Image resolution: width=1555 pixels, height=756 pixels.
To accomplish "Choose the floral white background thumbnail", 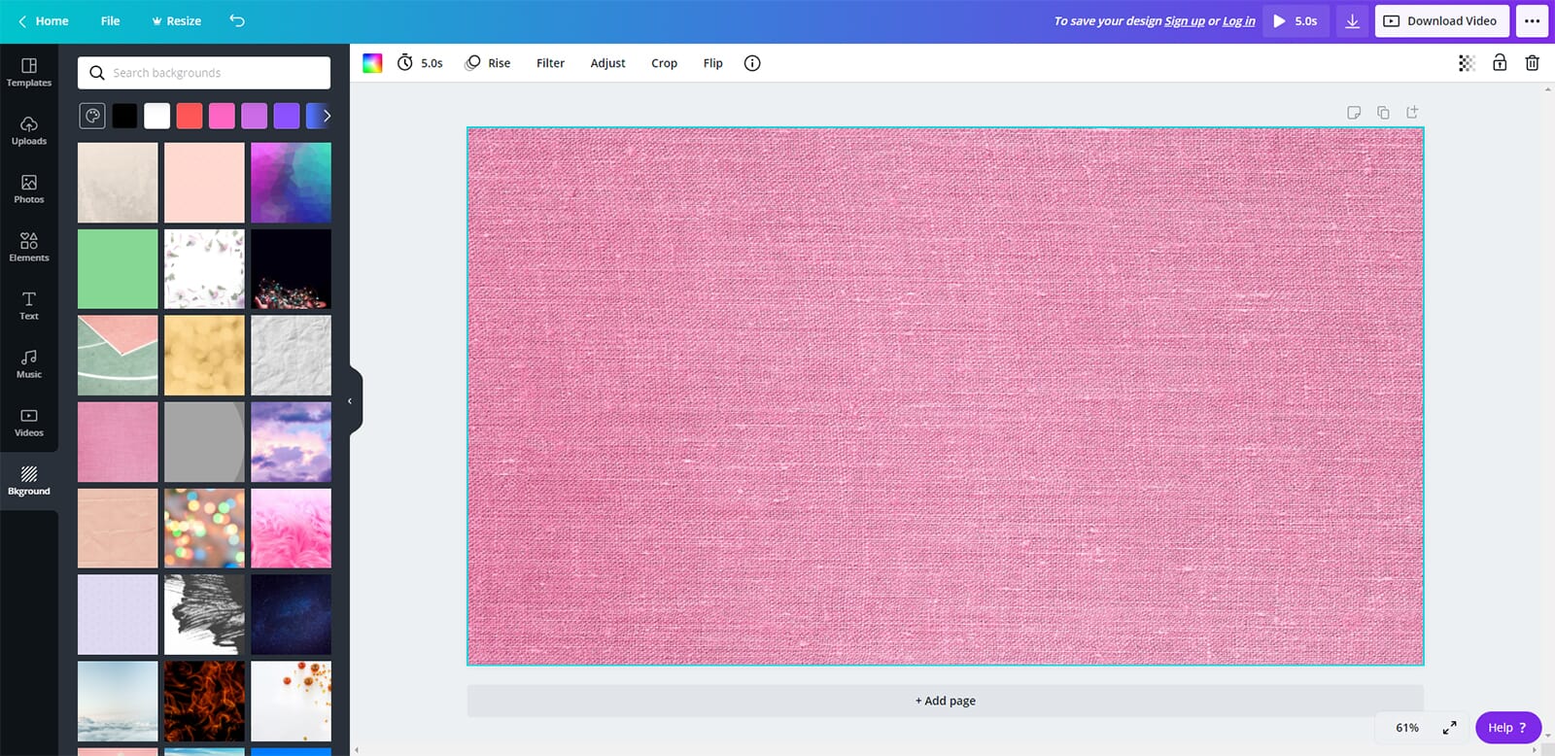I will pos(204,269).
